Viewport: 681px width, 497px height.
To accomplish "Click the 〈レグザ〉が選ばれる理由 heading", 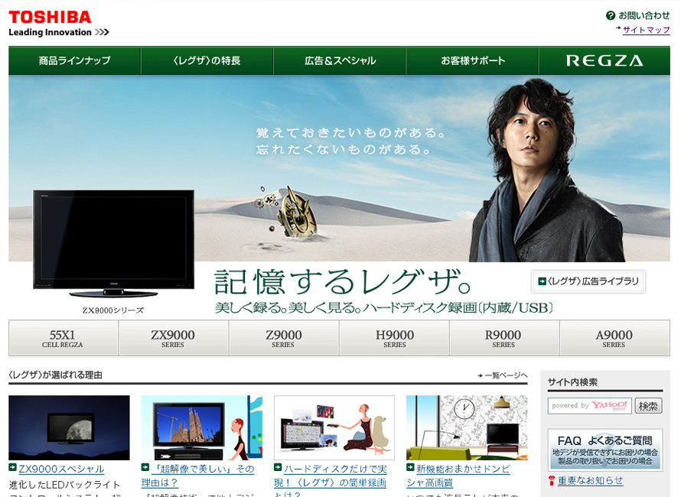I will point(56,375).
